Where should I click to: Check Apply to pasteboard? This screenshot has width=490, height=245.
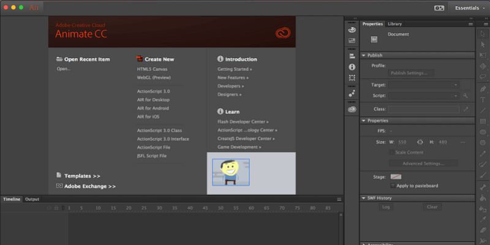tap(393, 186)
